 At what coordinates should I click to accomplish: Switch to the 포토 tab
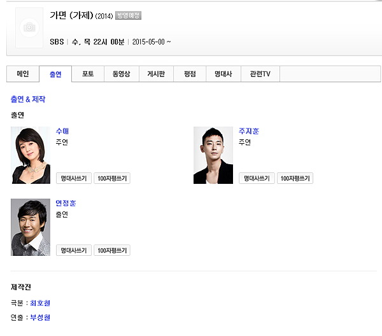(x=88, y=74)
